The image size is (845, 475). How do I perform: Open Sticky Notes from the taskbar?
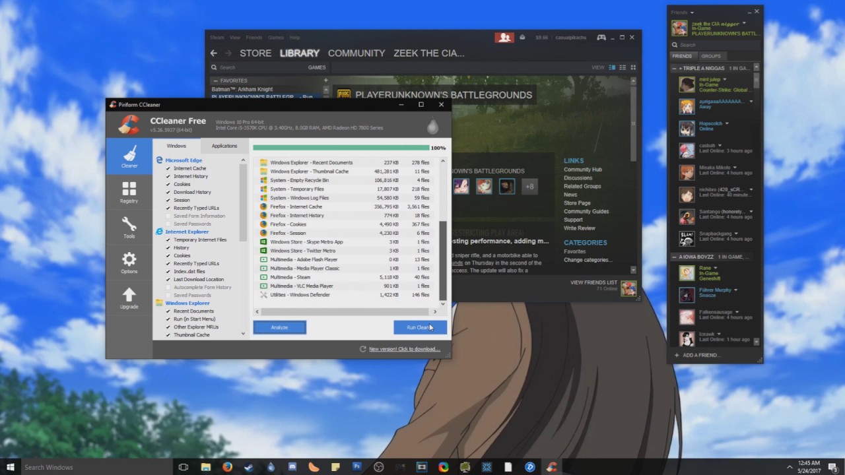335,467
